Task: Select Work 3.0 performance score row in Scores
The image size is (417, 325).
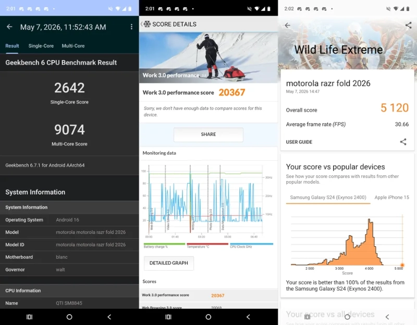Action: [x=208, y=295]
